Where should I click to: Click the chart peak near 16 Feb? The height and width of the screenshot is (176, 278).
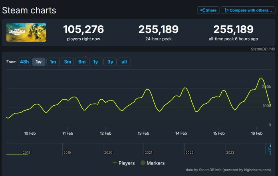coord(261,78)
